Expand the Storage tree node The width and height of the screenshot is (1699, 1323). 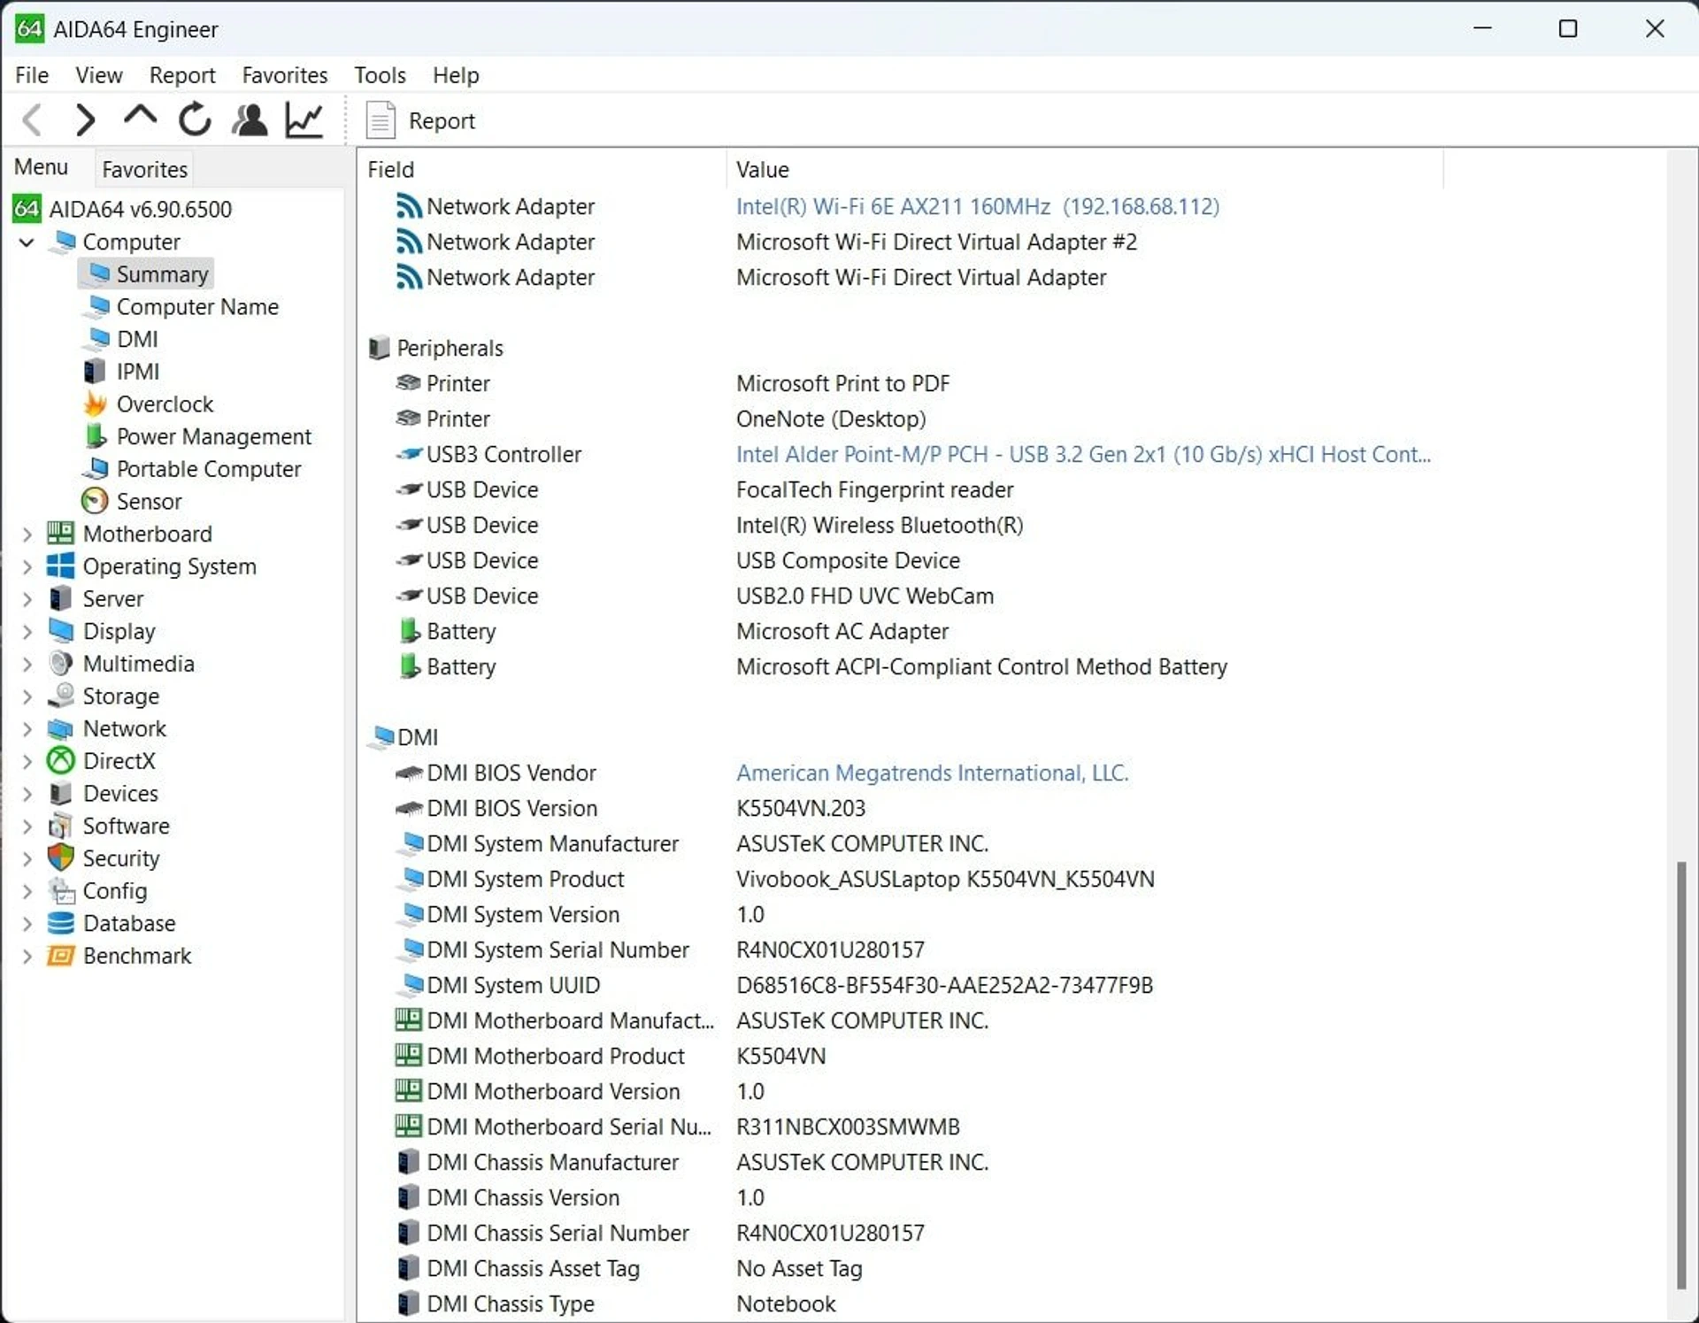click(27, 696)
